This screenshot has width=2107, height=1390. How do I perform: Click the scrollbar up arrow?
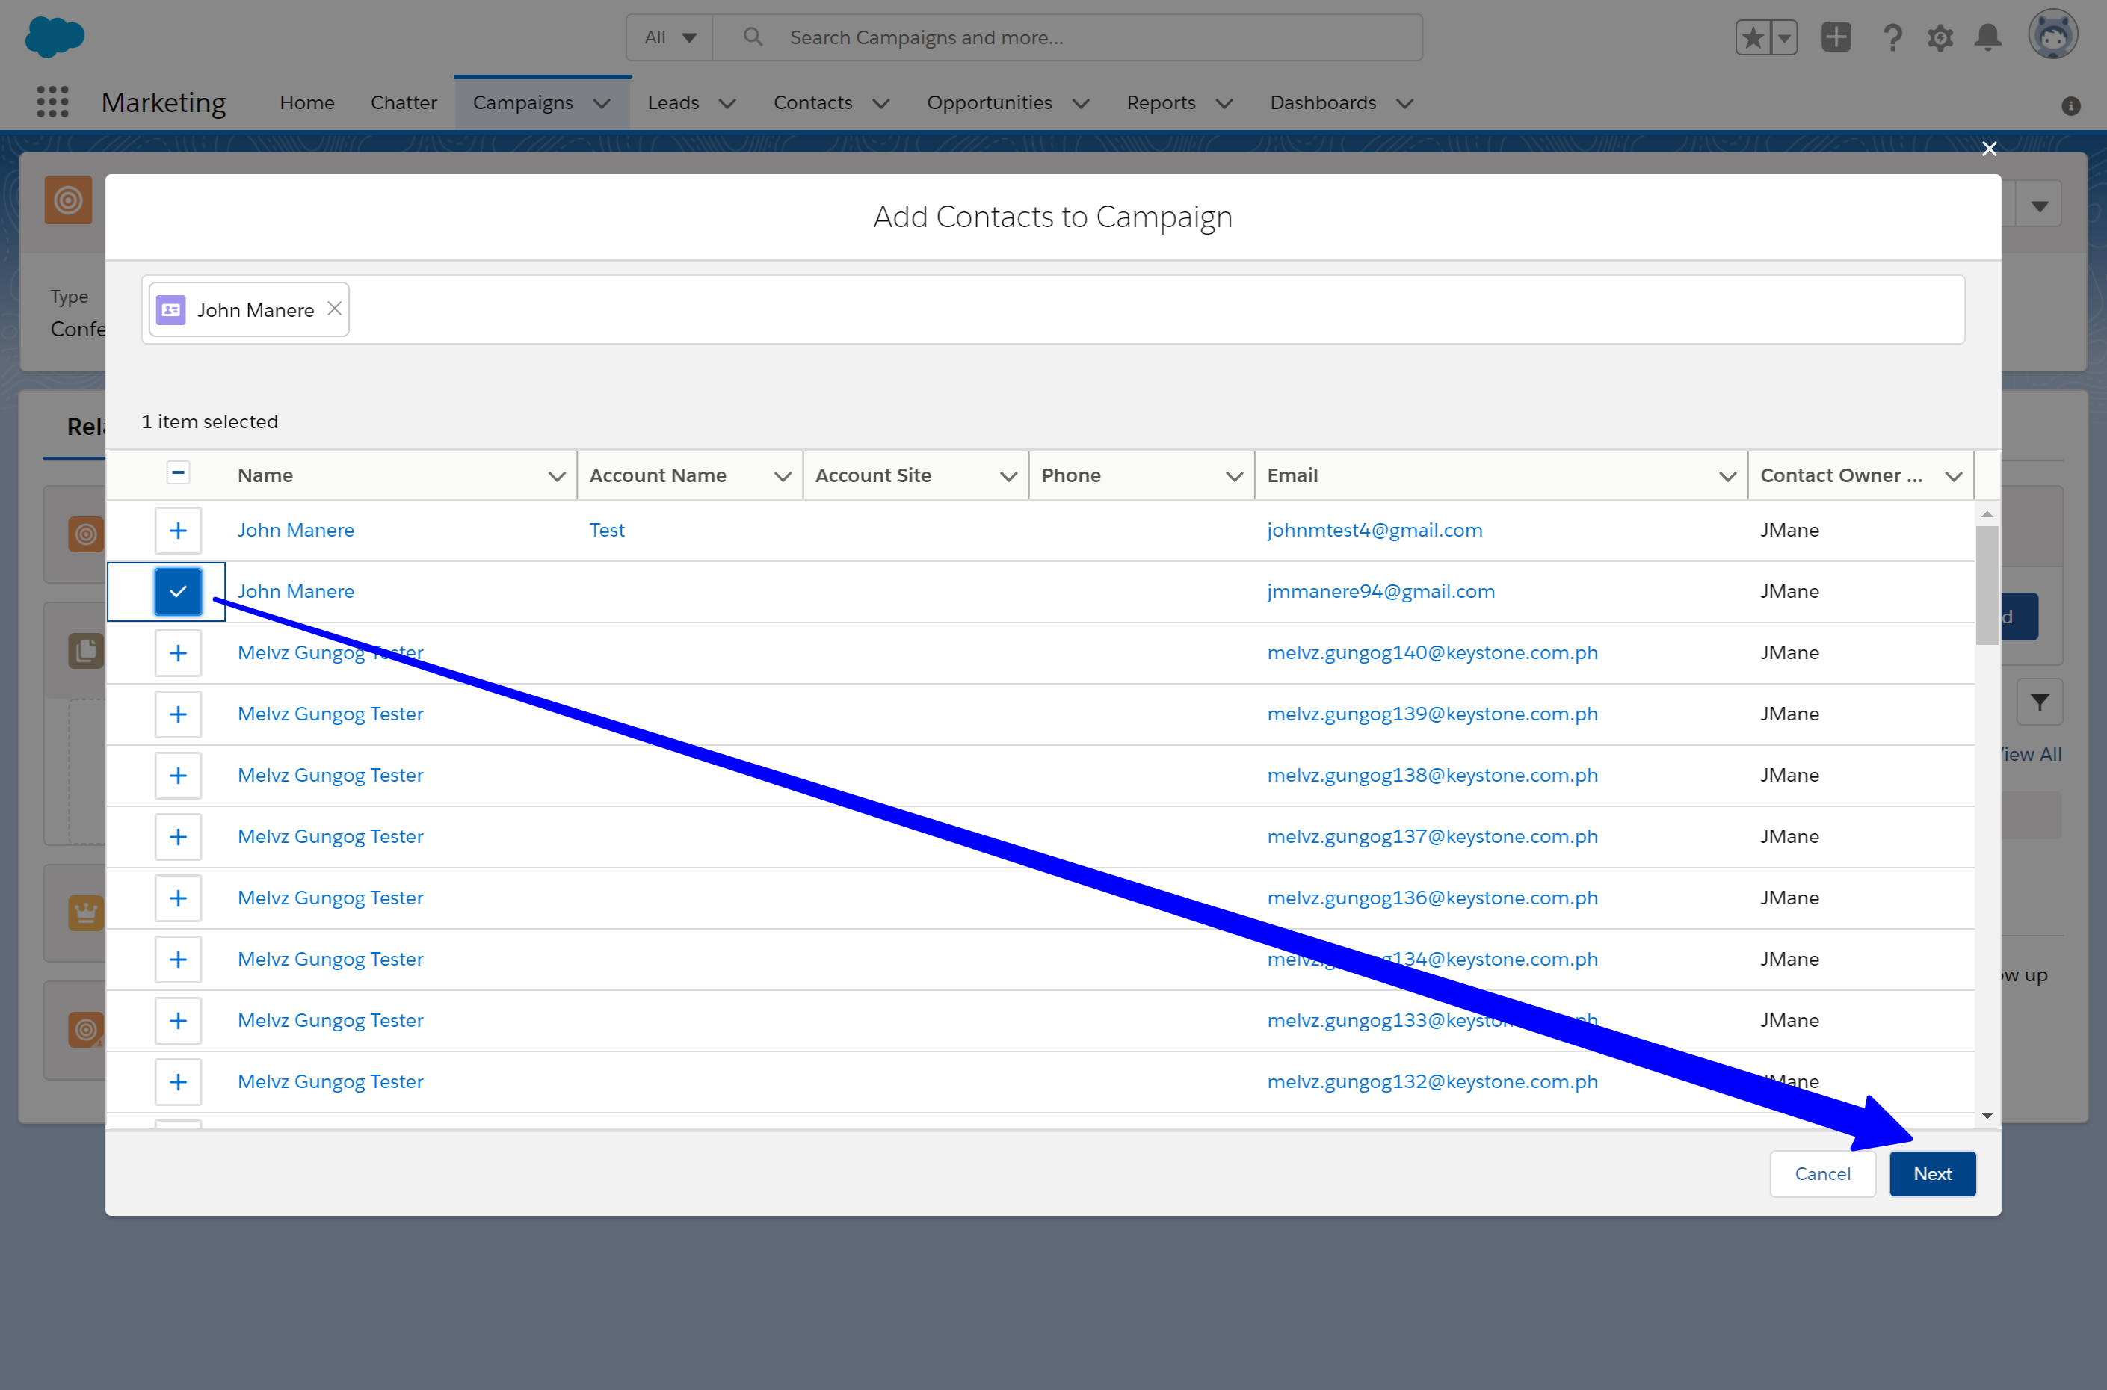(1987, 514)
